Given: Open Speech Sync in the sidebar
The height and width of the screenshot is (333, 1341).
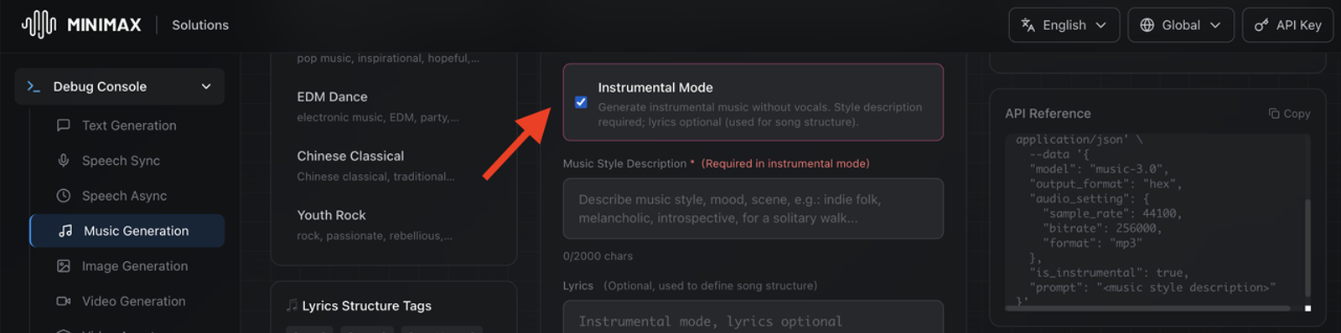Looking at the screenshot, I should (121, 161).
